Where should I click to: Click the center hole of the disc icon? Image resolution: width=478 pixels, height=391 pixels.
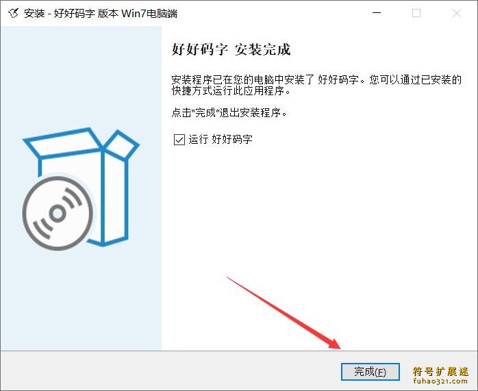(x=58, y=214)
